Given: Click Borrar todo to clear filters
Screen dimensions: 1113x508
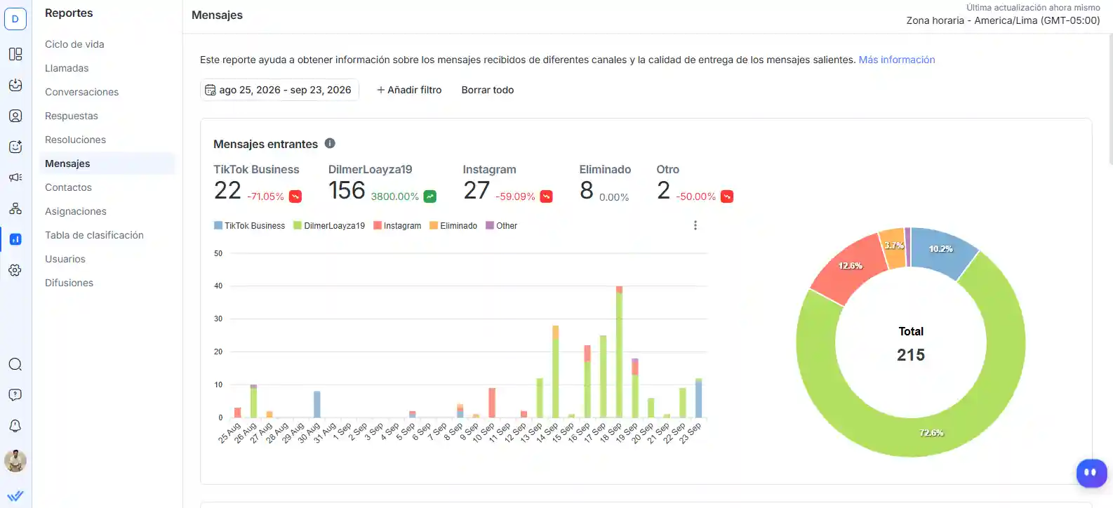Looking at the screenshot, I should (x=488, y=90).
